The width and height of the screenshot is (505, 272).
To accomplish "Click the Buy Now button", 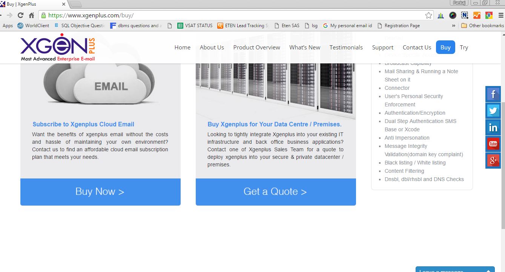I will tap(100, 192).
